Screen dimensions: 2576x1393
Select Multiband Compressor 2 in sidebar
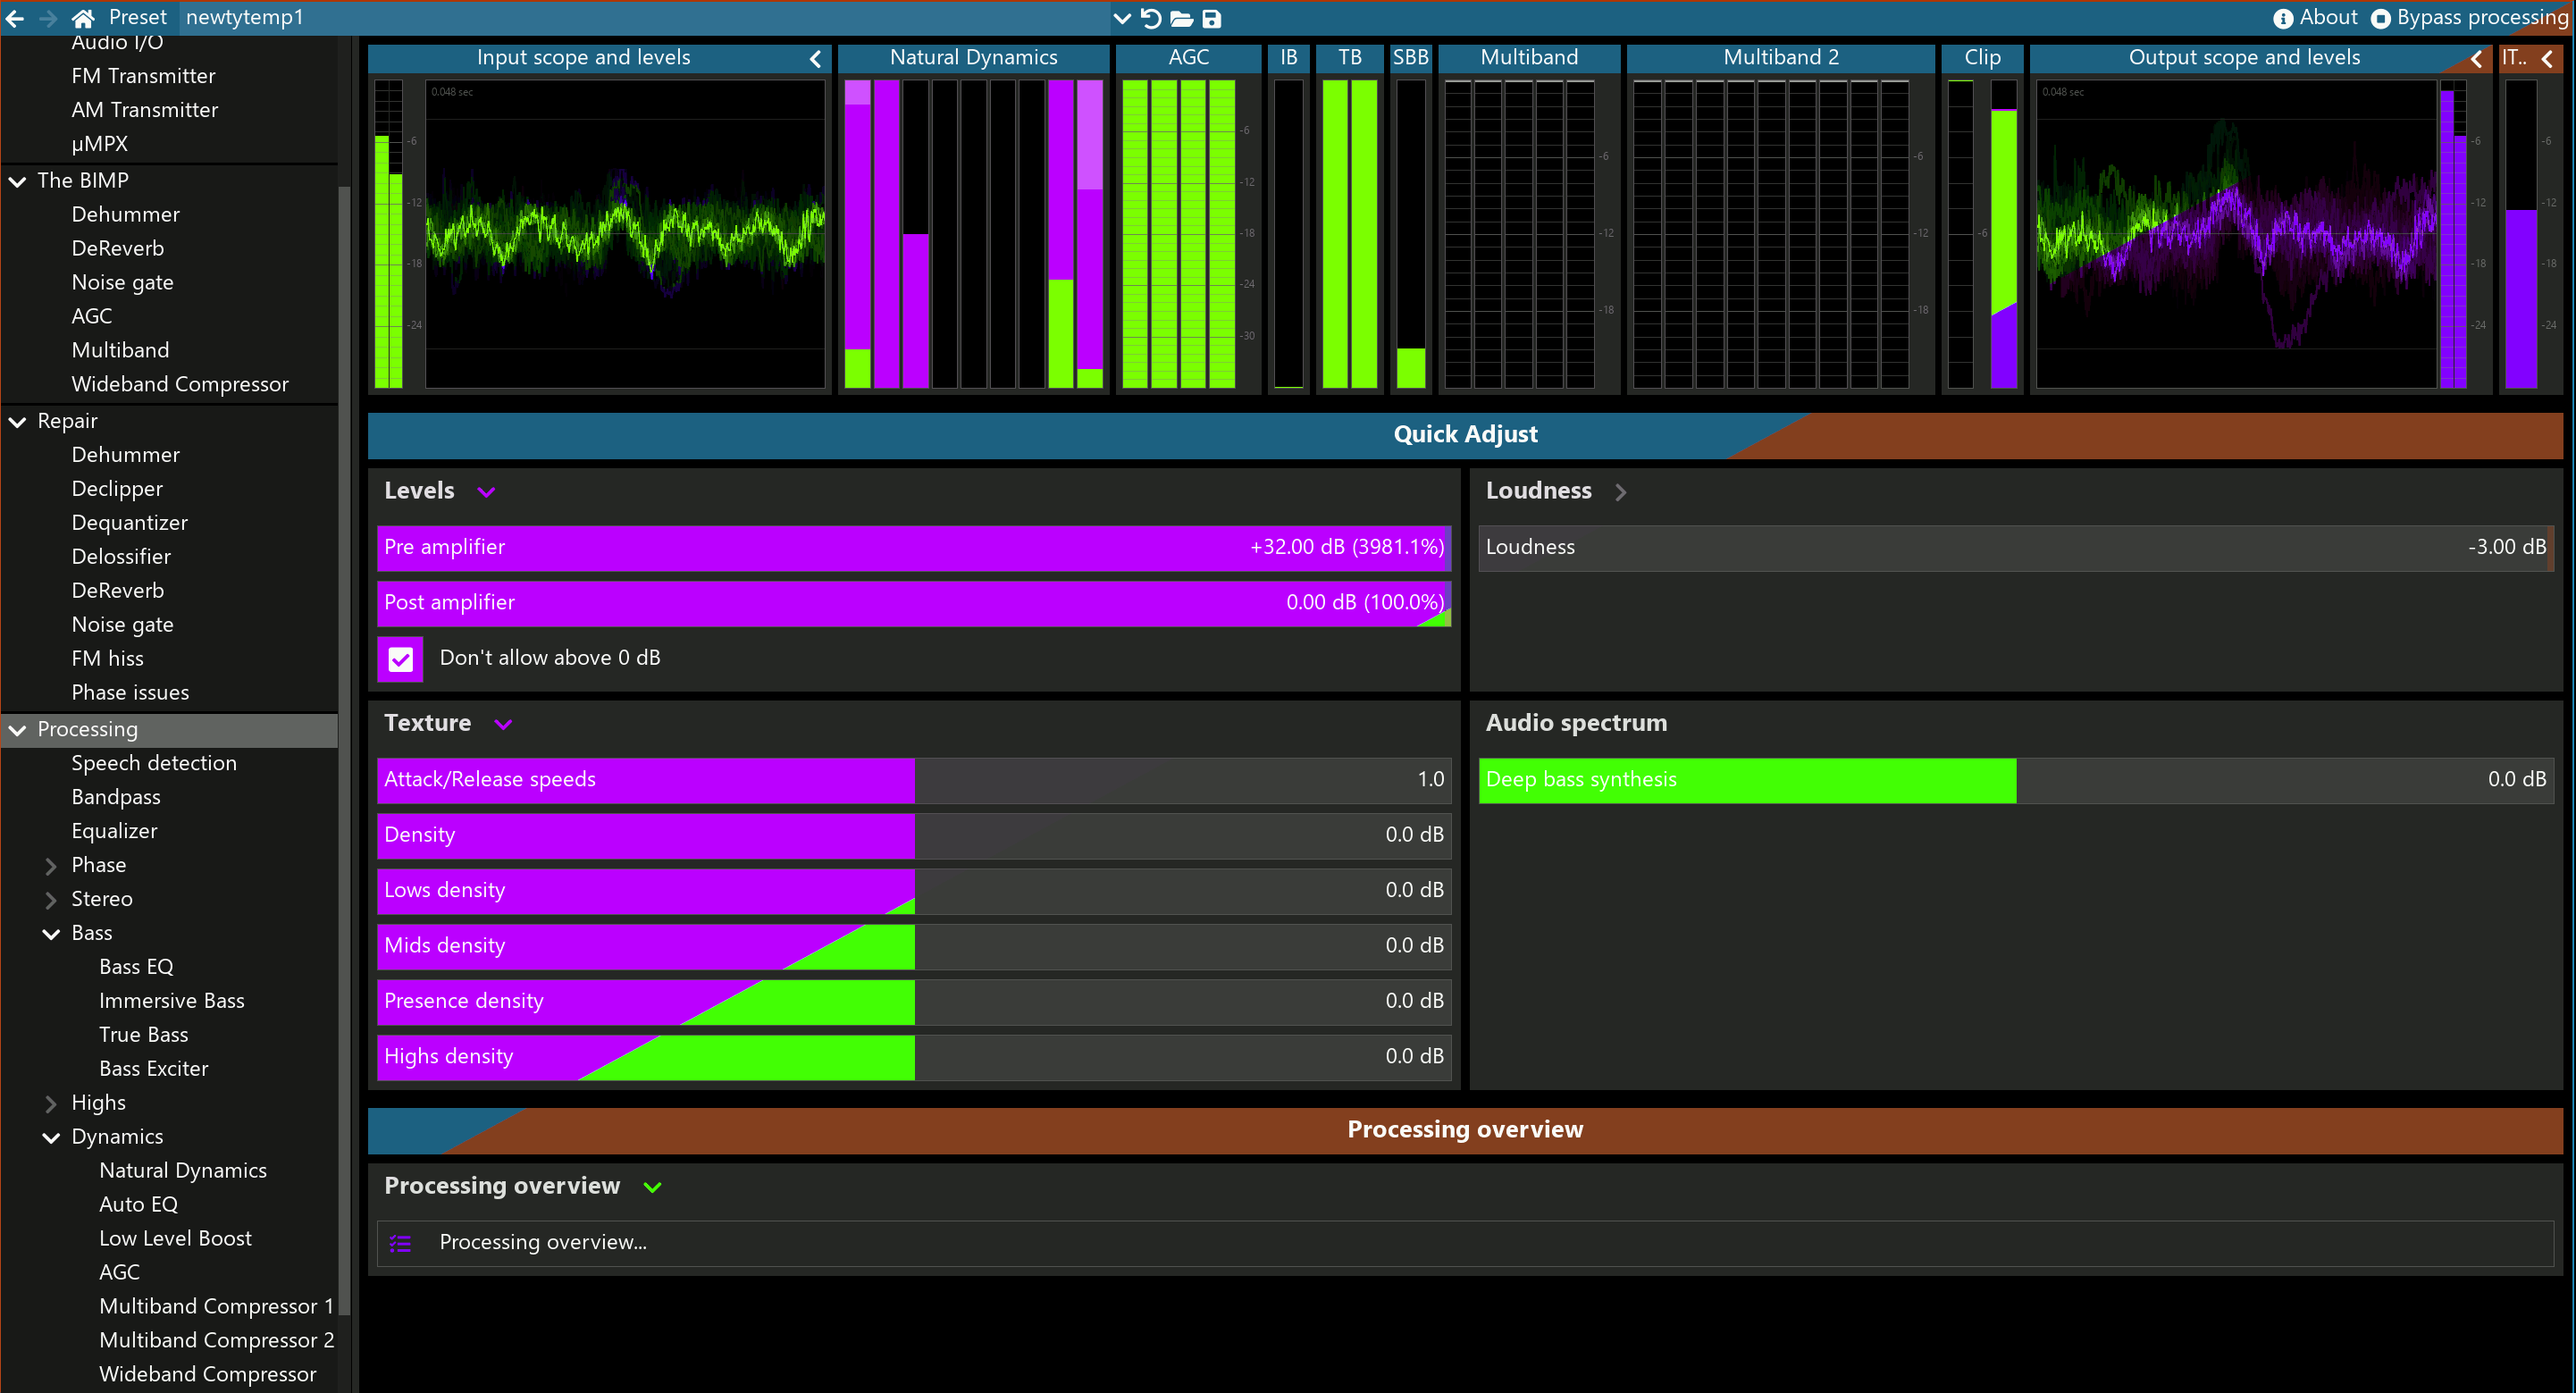(216, 1342)
